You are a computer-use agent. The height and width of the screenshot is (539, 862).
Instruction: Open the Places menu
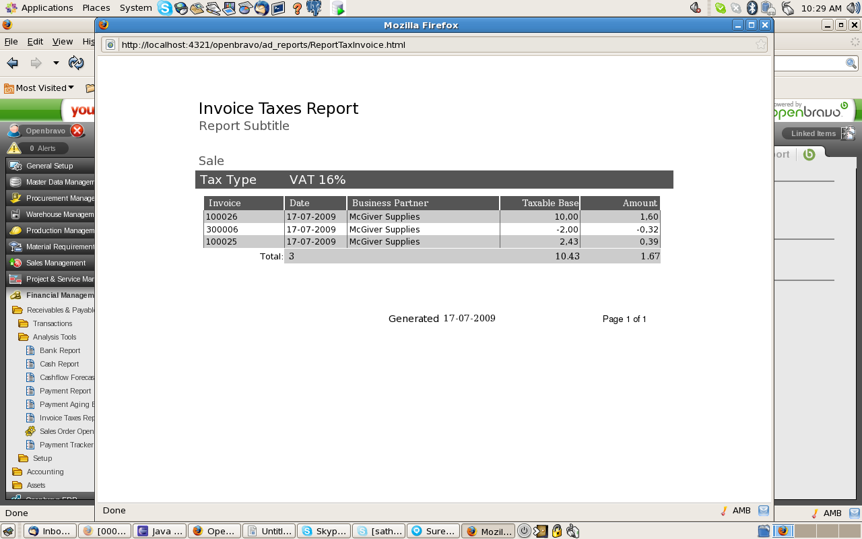click(x=96, y=8)
